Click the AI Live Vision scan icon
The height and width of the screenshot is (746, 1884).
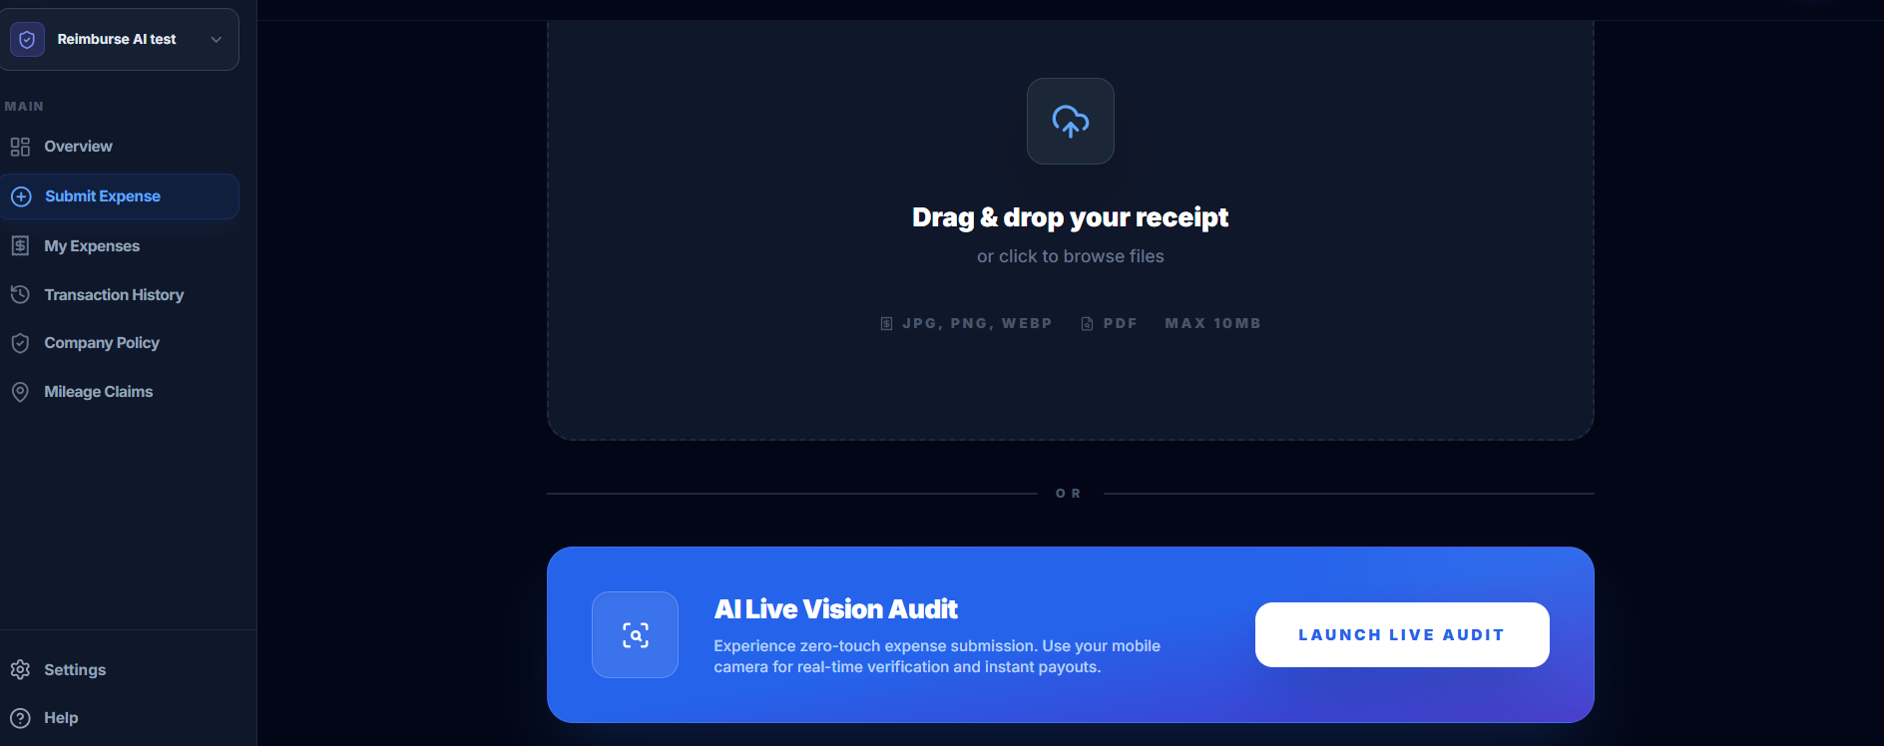point(636,635)
